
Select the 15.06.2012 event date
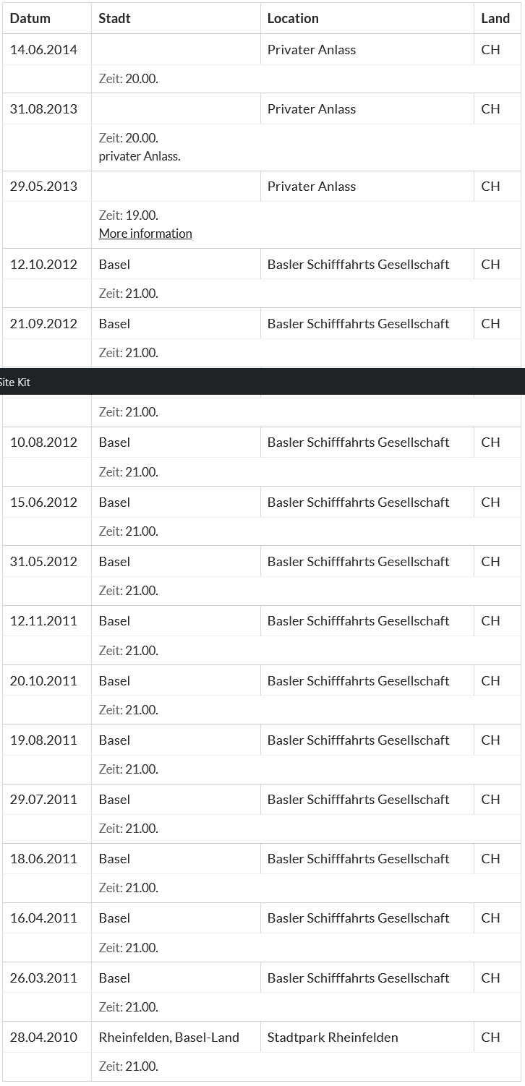click(43, 503)
